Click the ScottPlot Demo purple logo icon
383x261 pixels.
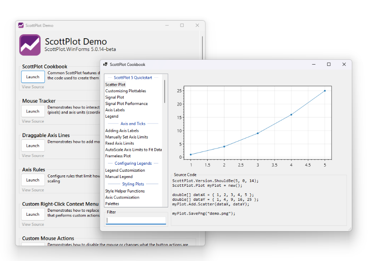click(30, 45)
